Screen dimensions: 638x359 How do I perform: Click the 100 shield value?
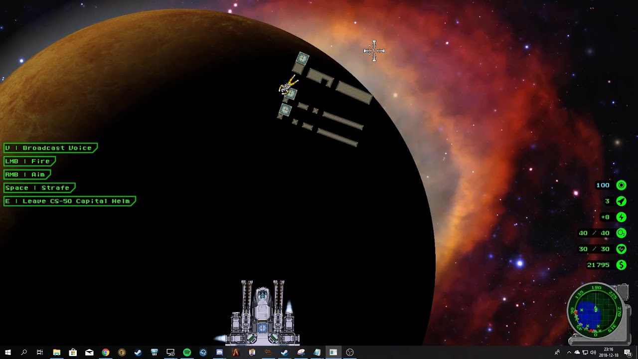point(603,185)
